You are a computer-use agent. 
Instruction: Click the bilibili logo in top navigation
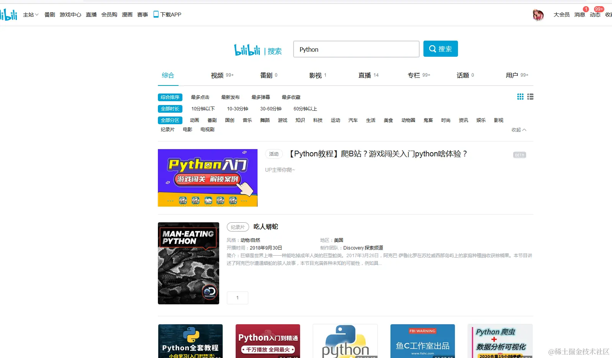tap(8, 15)
